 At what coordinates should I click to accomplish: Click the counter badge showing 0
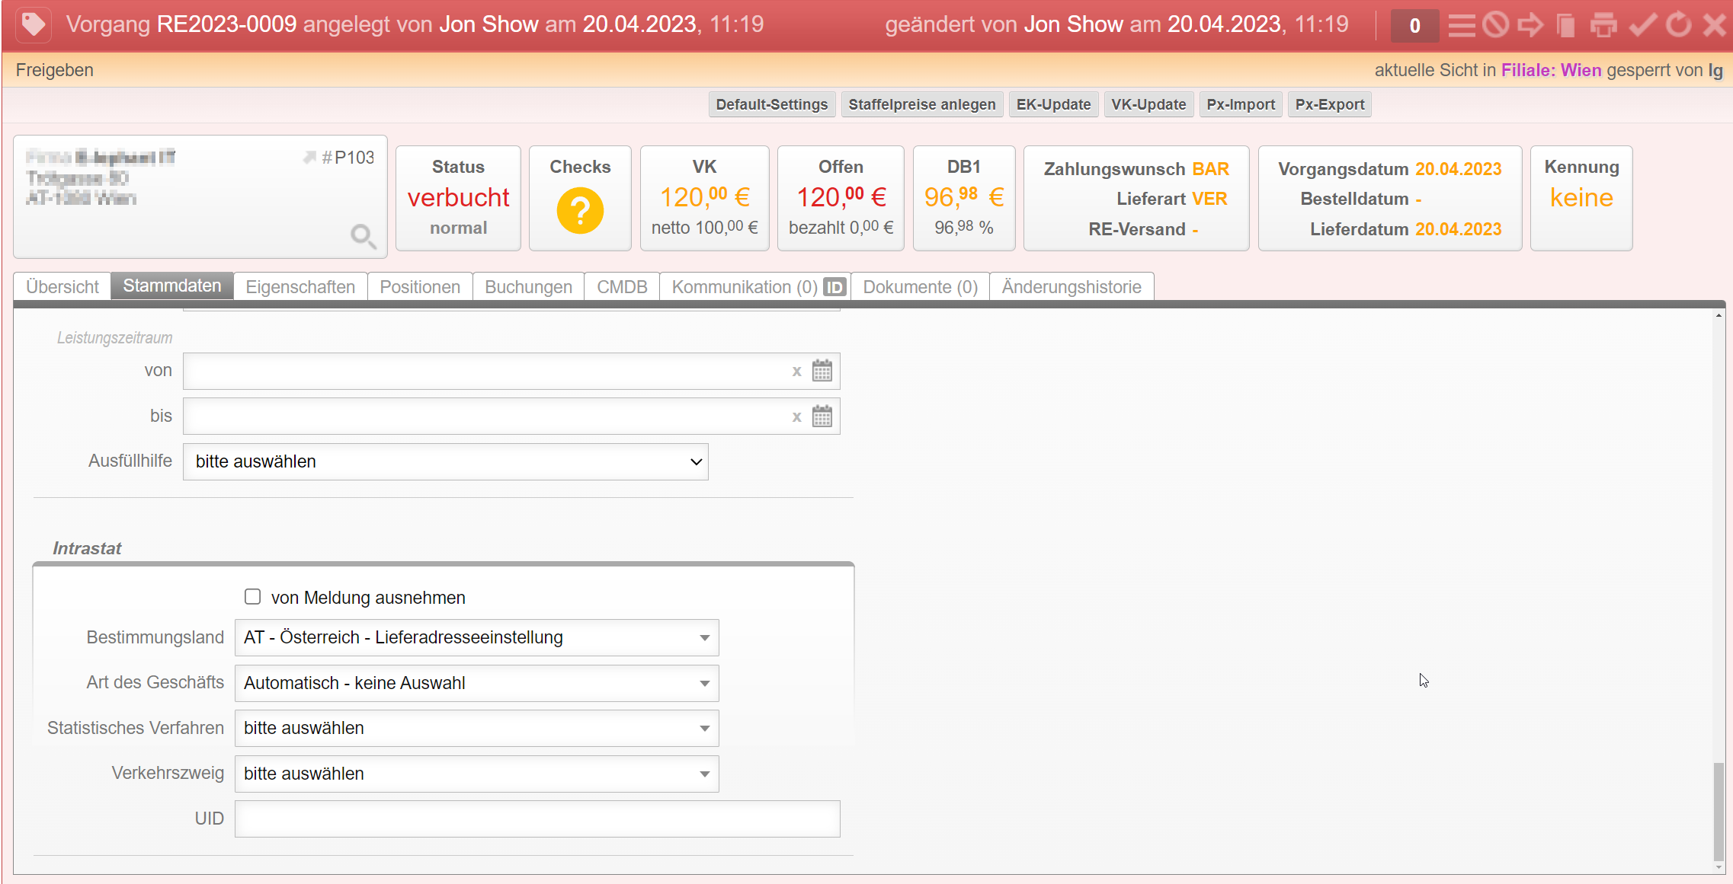(x=1414, y=26)
